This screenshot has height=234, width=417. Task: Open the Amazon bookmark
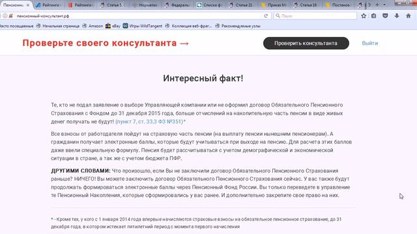click(93, 26)
